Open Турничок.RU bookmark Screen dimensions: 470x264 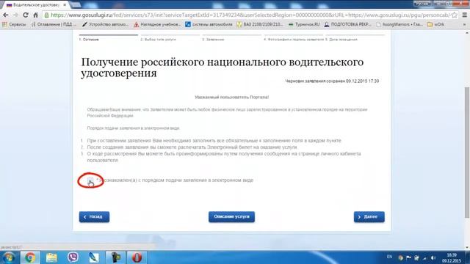tap(304, 24)
